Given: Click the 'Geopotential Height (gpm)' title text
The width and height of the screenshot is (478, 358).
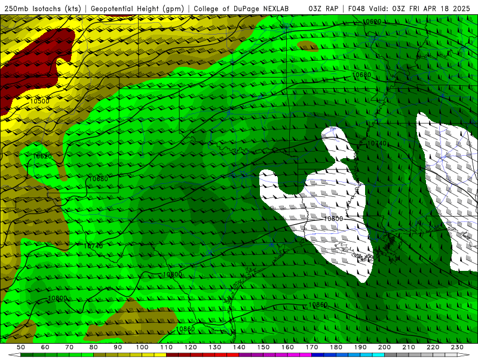Looking at the screenshot, I should pyautogui.click(x=137, y=9).
